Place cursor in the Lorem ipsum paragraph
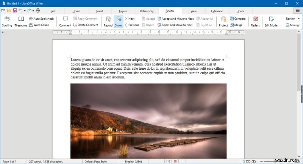The height and width of the screenshot is (164, 303). tap(148, 69)
